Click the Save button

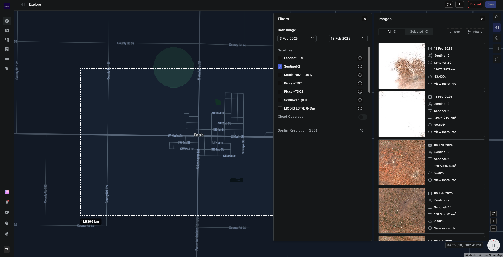491,4
